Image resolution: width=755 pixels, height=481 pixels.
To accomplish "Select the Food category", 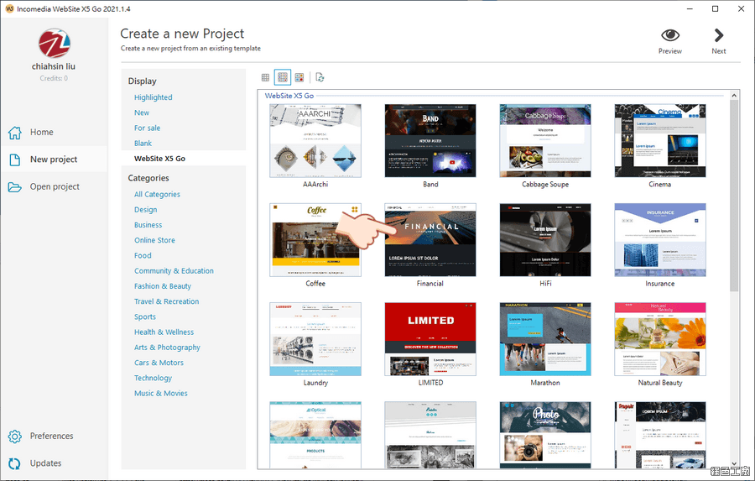I will [x=143, y=256].
